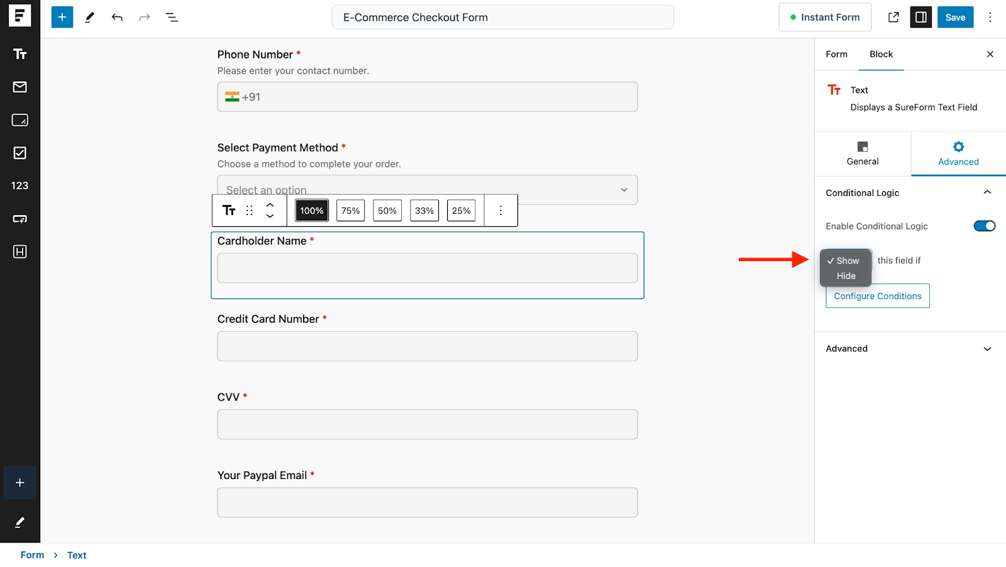Click Form in the breadcrumb bar
The image size is (1006, 567).
click(x=32, y=554)
